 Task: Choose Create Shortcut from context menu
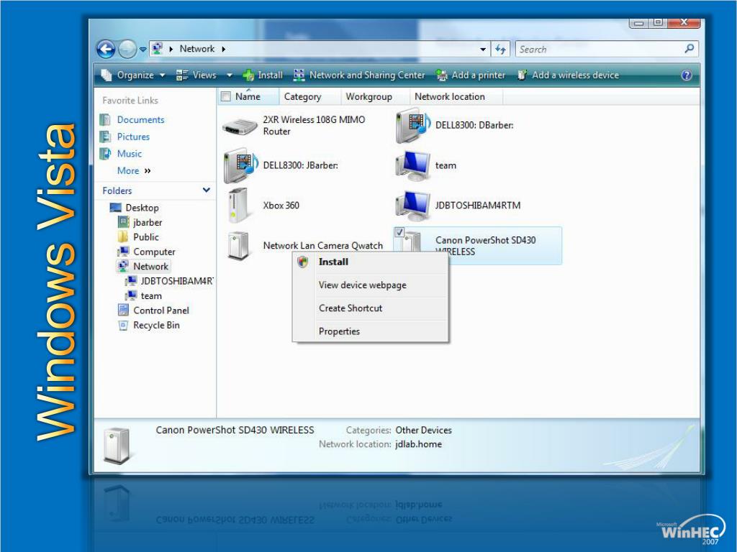(x=370, y=308)
